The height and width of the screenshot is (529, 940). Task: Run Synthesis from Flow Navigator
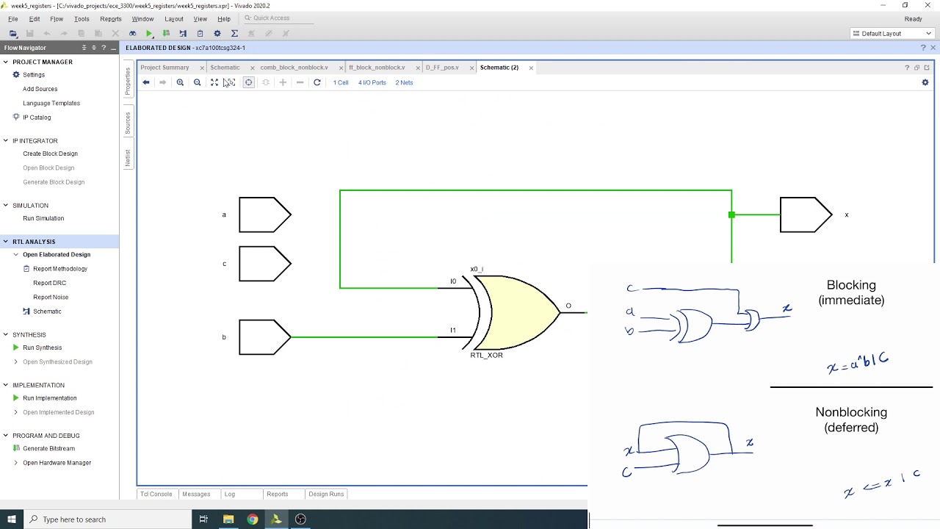tap(42, 348)
